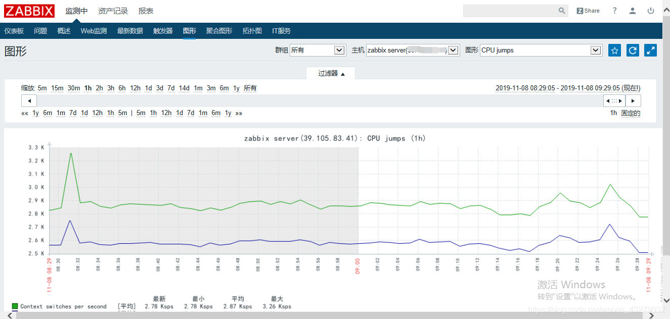Click the 3.26 Ksps maximum value
670x319 pixels.
[x=277, y=306]
